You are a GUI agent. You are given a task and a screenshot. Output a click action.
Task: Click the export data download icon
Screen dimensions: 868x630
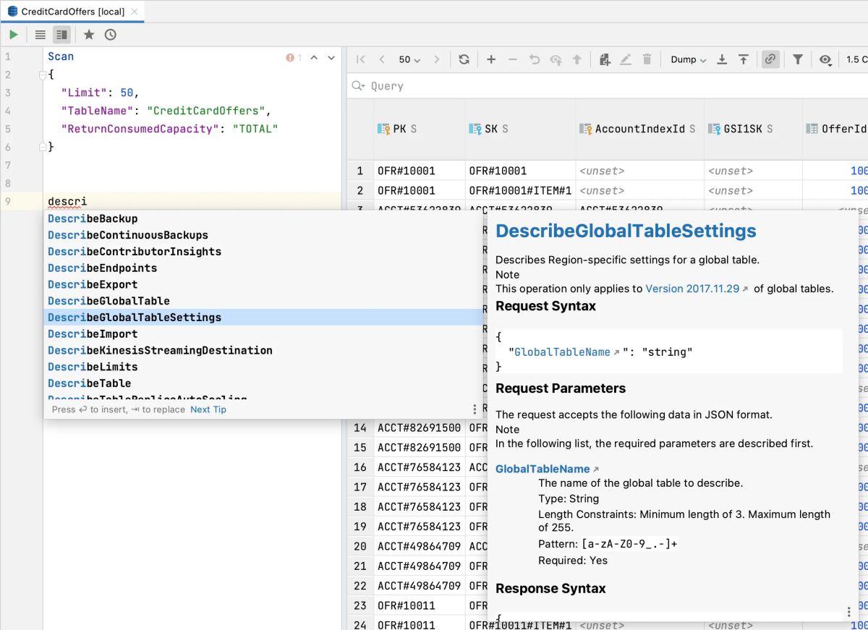[721, 60]
